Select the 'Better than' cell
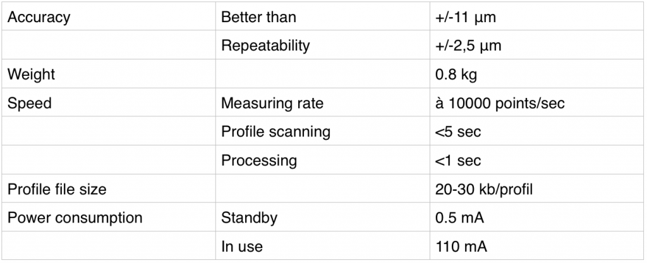This screenshot has height=263, width=647. point(258,18)
